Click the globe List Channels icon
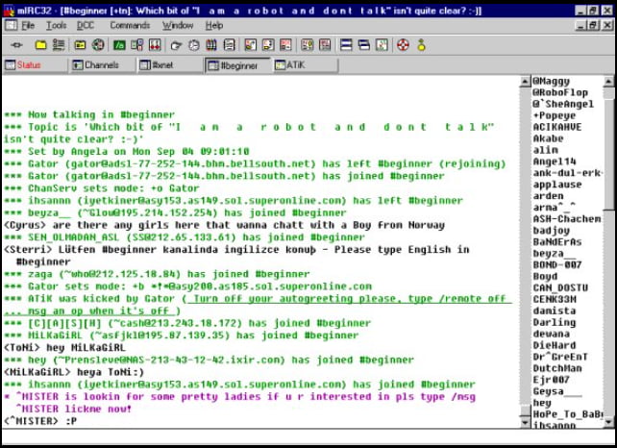617x448 pixels. [98, 45]
